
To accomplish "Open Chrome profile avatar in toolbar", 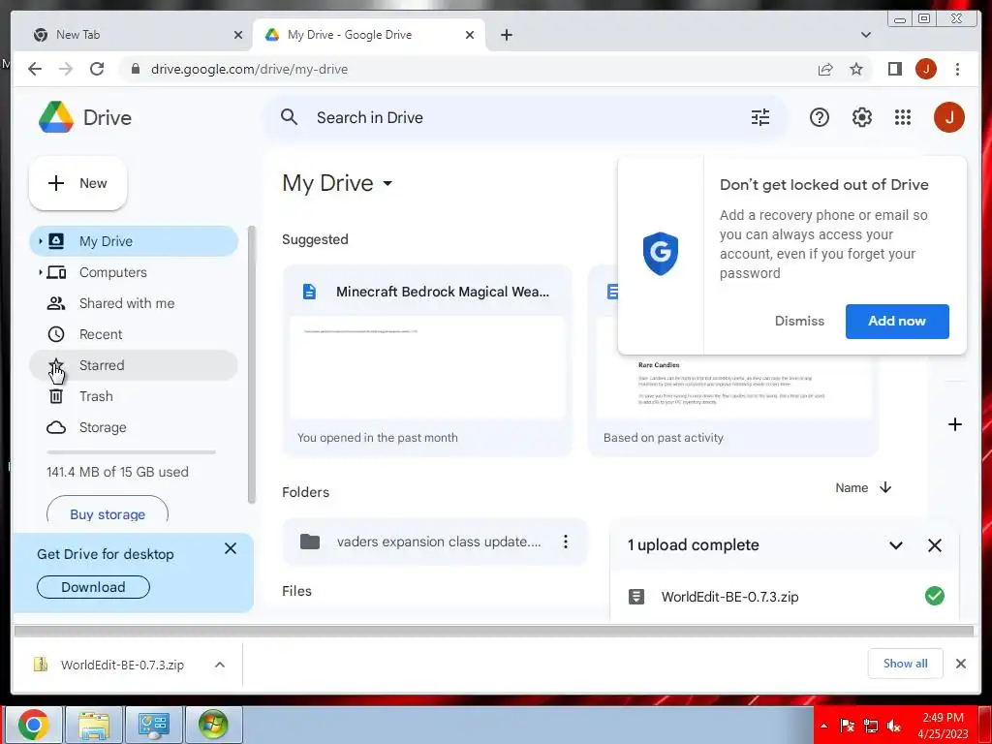I will 925,69.
